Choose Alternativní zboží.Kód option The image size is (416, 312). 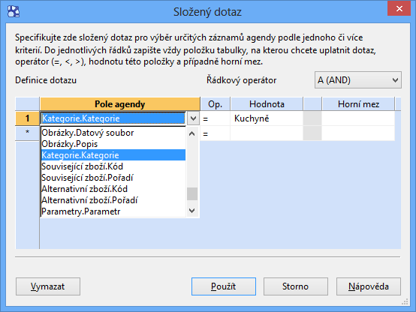pos(113,189)
